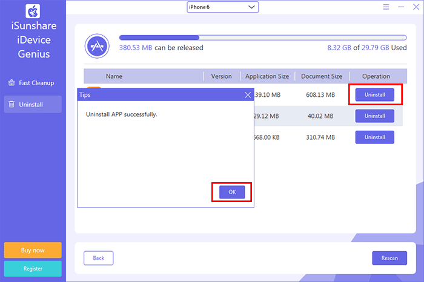Click 'Uninstall APP successfully.' message
Image resolution: width=424 pixels, height=282 pixels.
(121, 114)
